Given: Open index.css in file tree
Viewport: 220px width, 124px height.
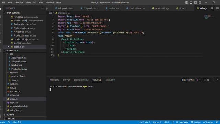Looking at the screenshot, I should [14, 95].
